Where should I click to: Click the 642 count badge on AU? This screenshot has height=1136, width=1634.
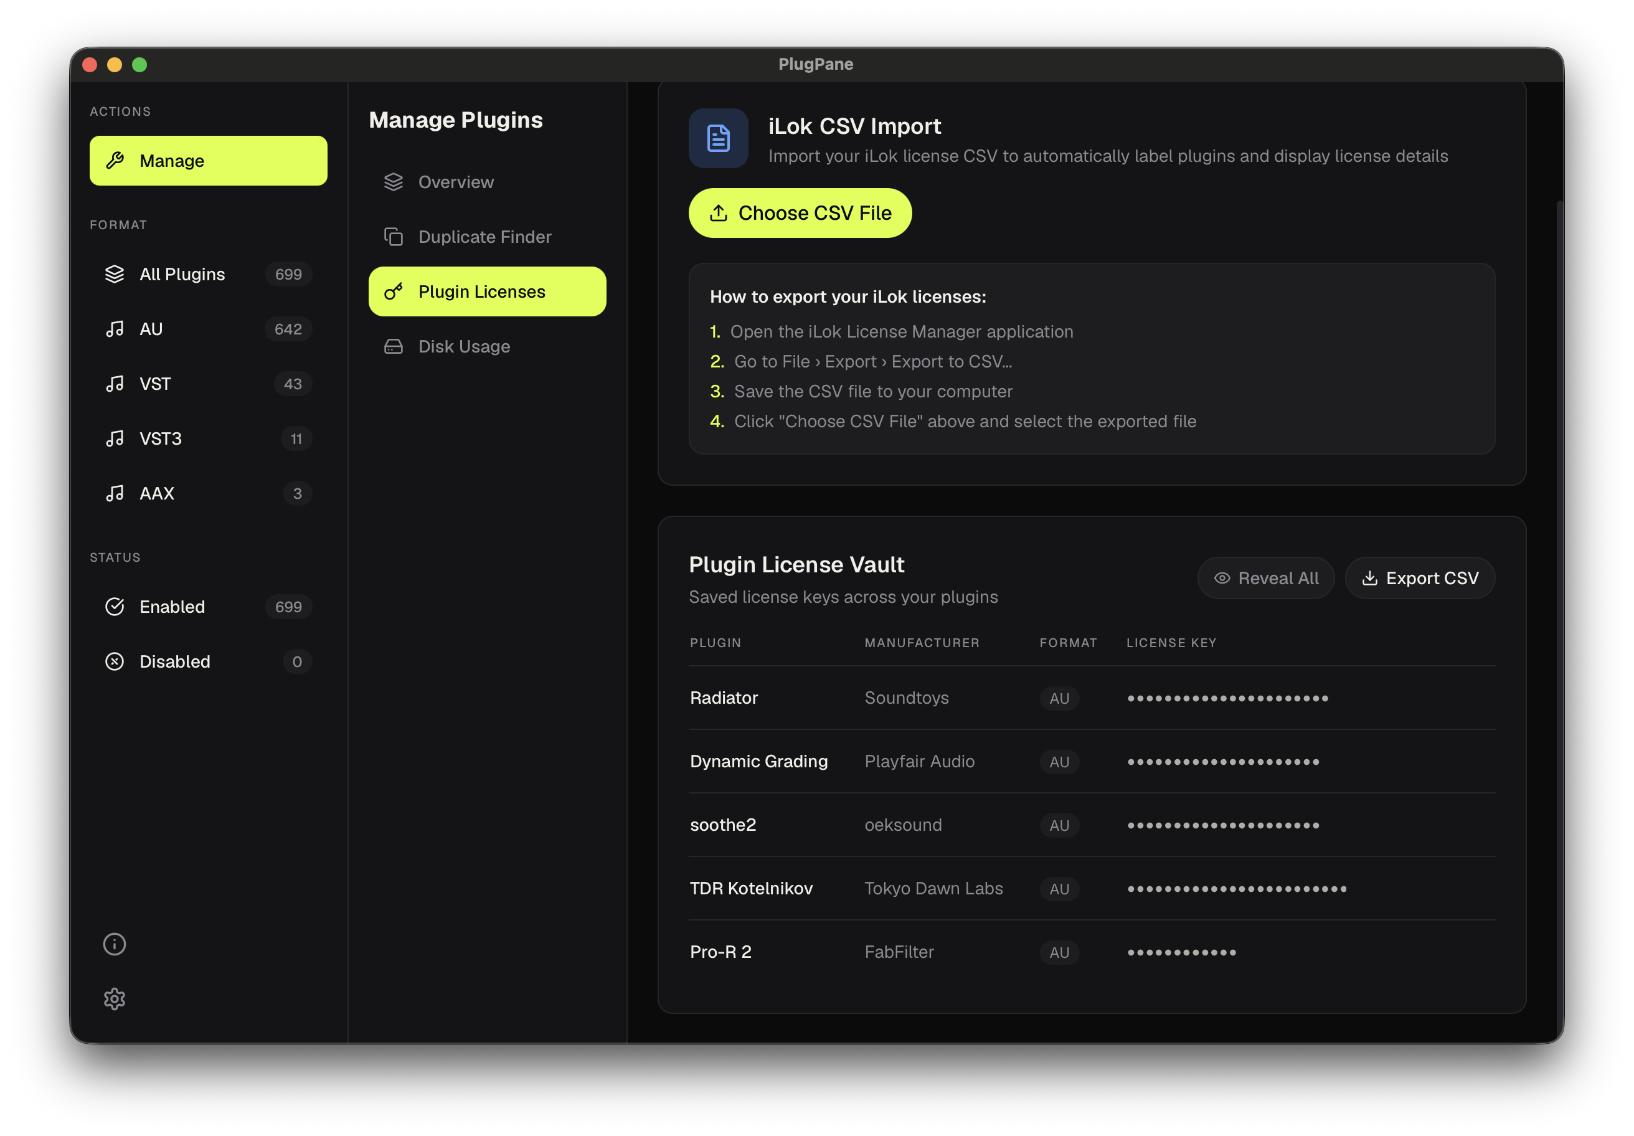(288, 329)
